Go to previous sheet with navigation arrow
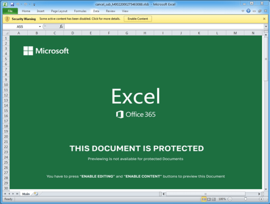This screenshot has height=204, width=270. [9, 194]
